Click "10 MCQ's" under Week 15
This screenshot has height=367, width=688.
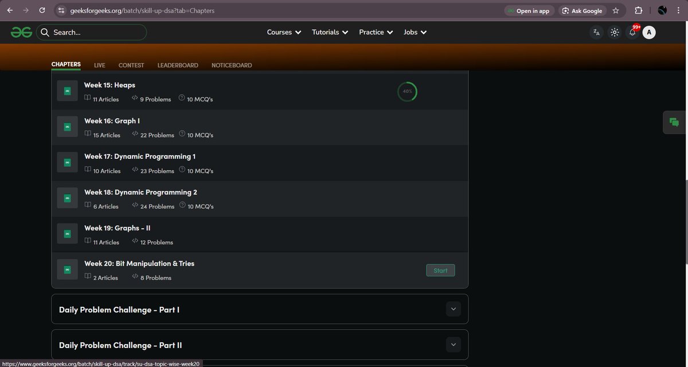coord(200,99)
